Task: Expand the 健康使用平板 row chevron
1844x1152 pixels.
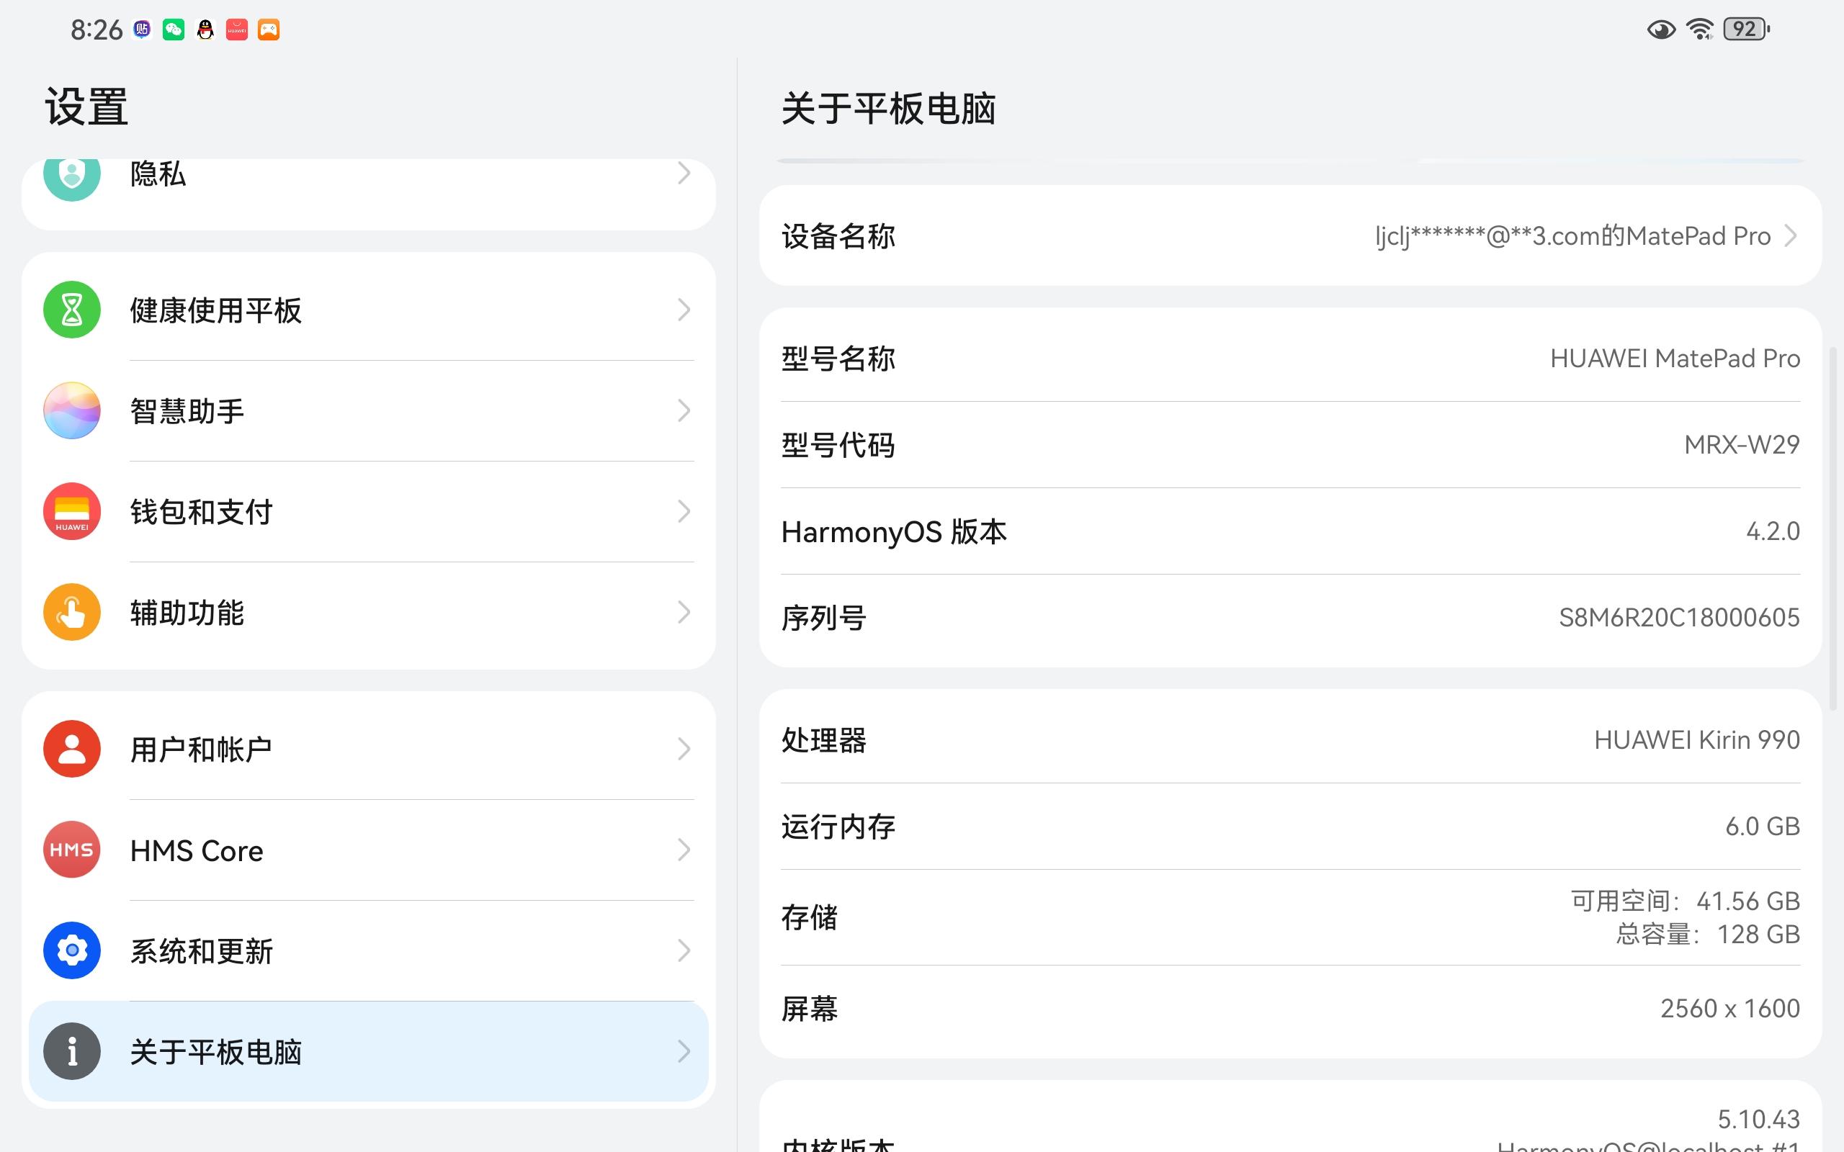Action: 684,310
